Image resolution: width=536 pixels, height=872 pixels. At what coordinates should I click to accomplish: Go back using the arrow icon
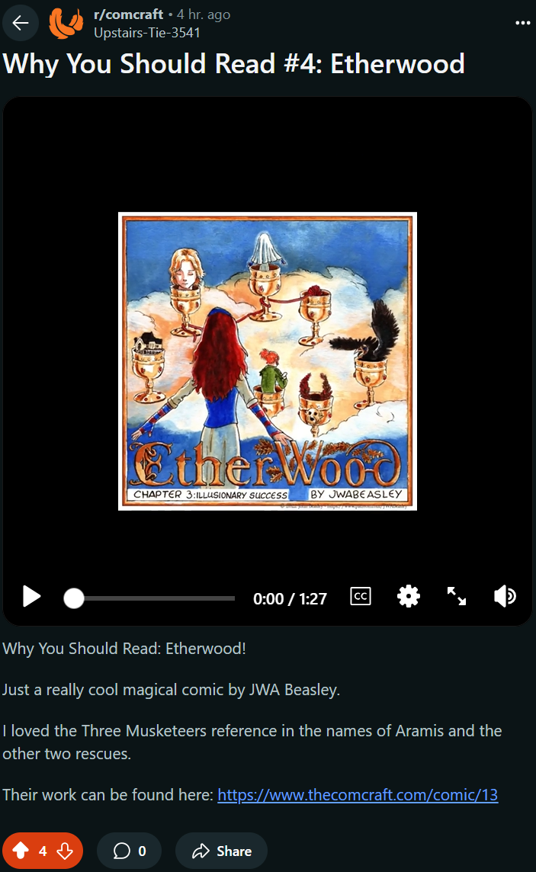tap(21, 23)
